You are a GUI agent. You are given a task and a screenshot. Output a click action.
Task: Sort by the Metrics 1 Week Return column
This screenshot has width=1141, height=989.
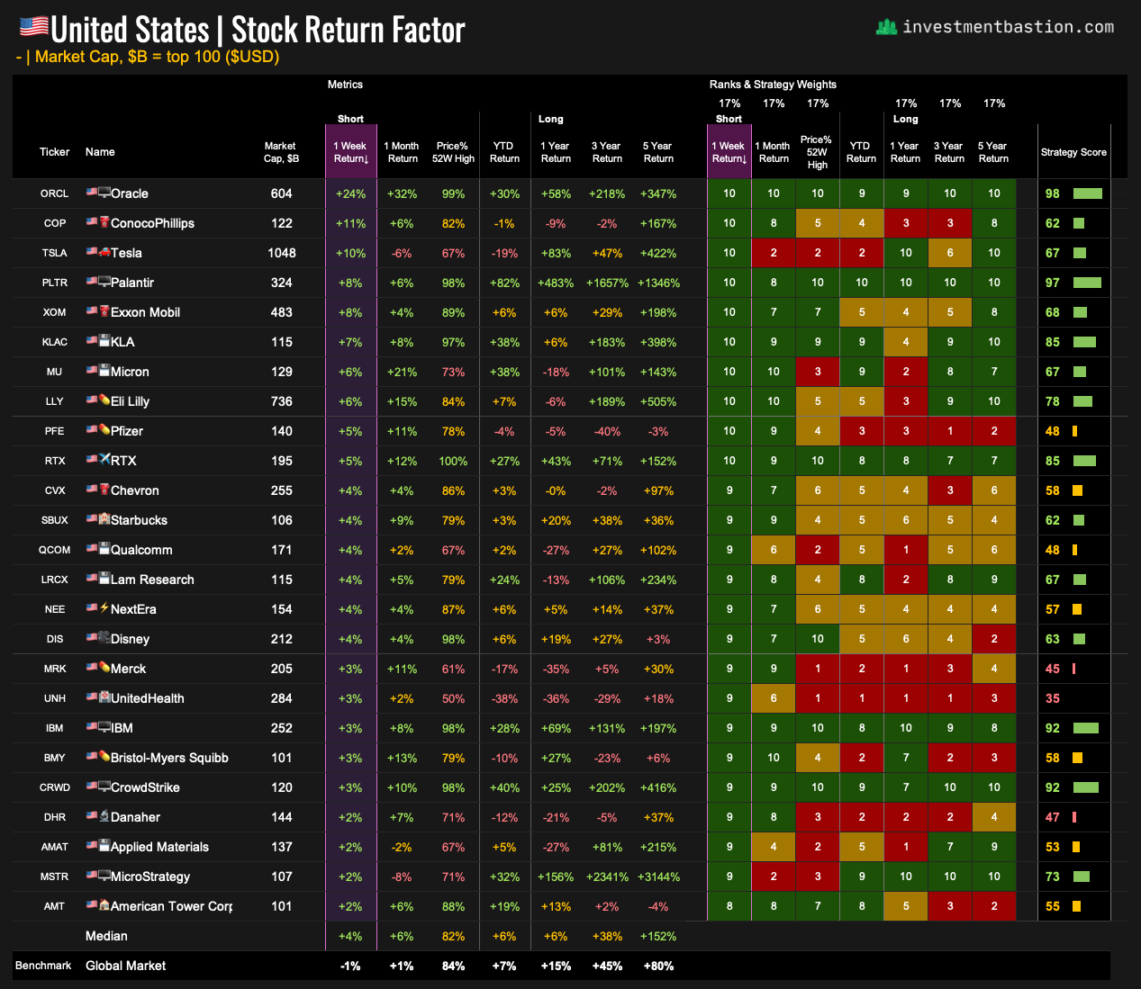351,152
